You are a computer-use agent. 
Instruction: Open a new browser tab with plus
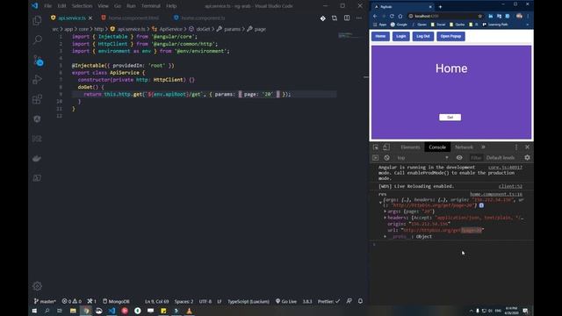tap(440, 7)
